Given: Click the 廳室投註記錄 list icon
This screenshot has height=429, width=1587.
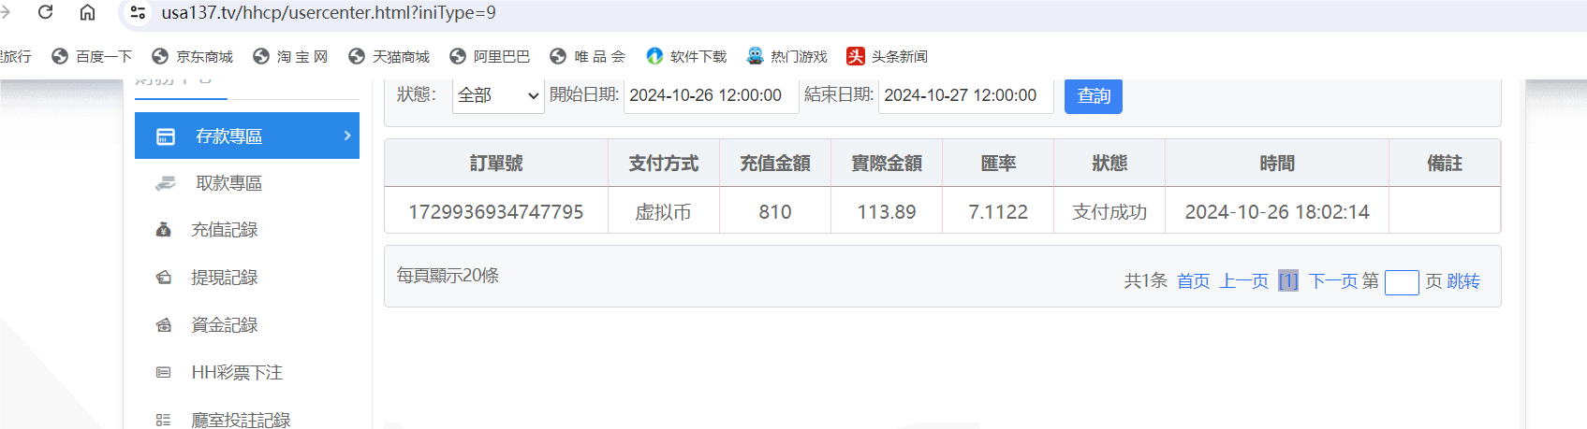Looking at the screenshot, I should click(x=163, y=421).
